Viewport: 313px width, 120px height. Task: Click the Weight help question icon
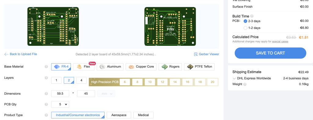tap(245, 84)
